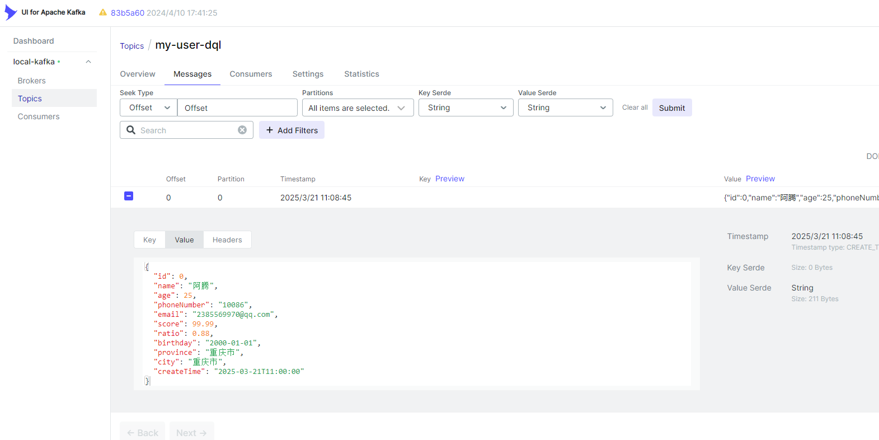The height and width of the screenshot is (440, 879).
Task: Show the message Headers tab
Action: [227, 240]
